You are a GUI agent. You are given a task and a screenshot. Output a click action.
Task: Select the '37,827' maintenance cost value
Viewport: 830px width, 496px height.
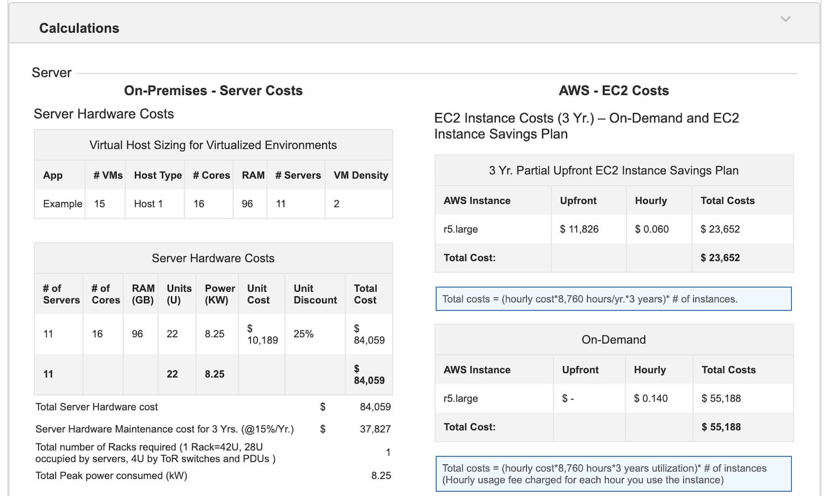(375, 429)
